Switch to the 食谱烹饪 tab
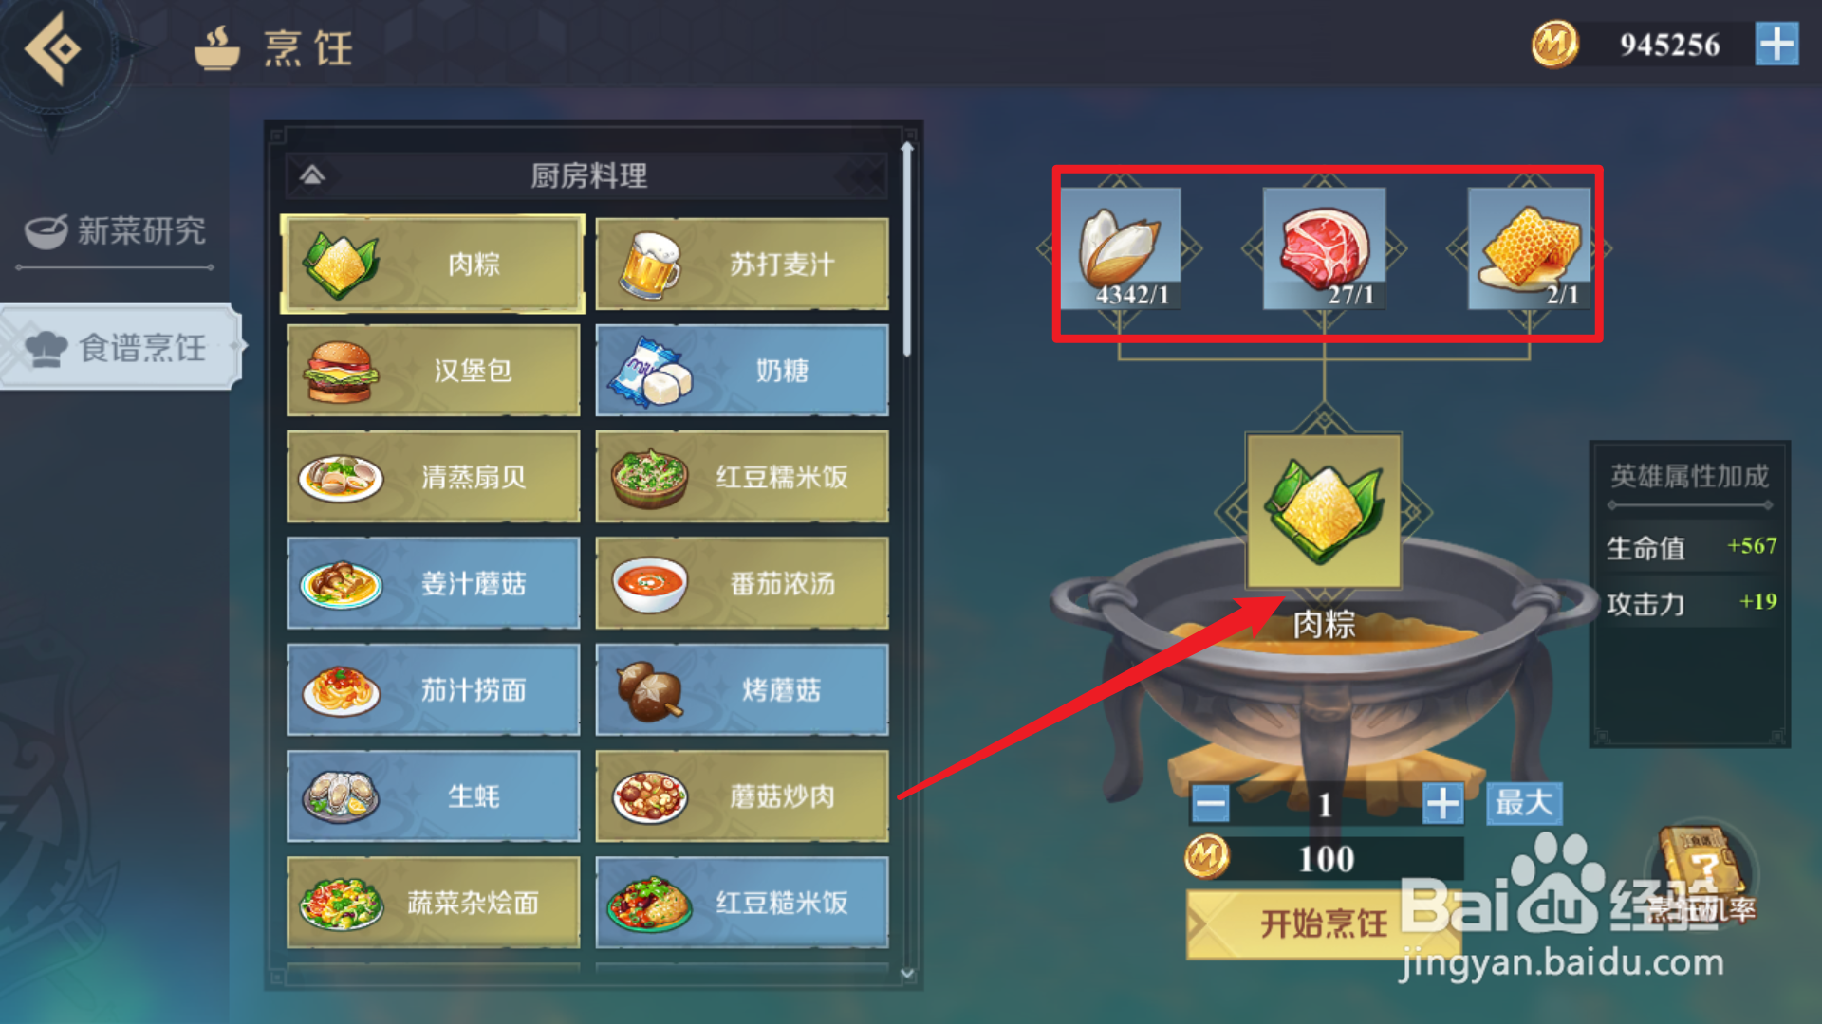Viewport: 1822px width, 1024px height. pos(119,347)
